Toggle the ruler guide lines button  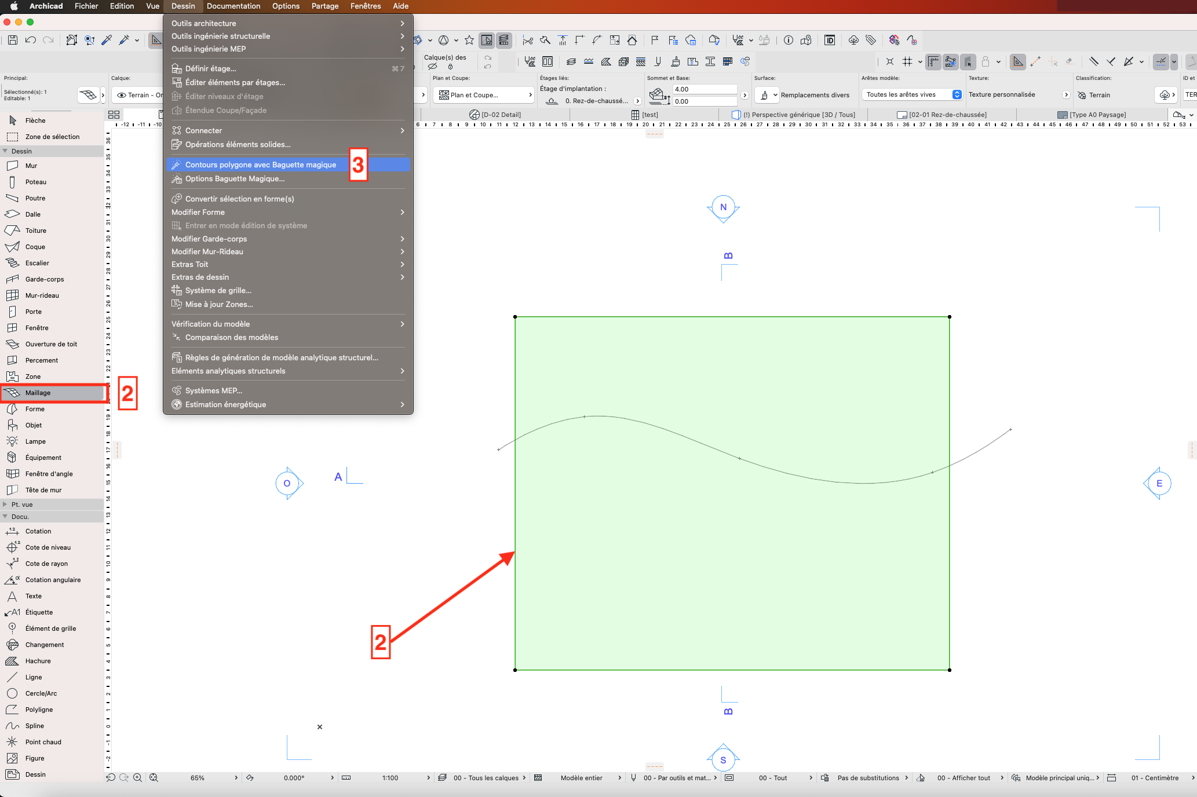(933, 61)
